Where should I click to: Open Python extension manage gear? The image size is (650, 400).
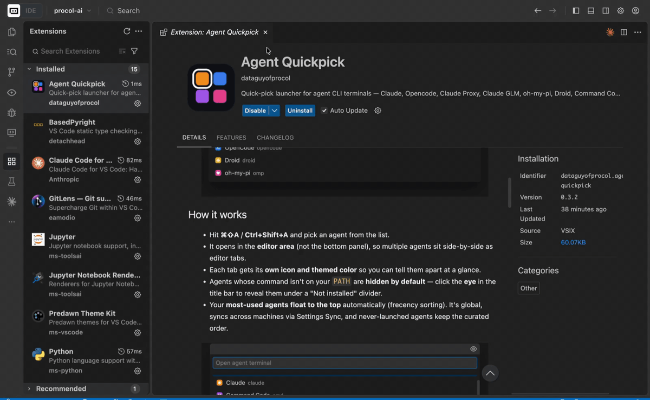point(138,371)
